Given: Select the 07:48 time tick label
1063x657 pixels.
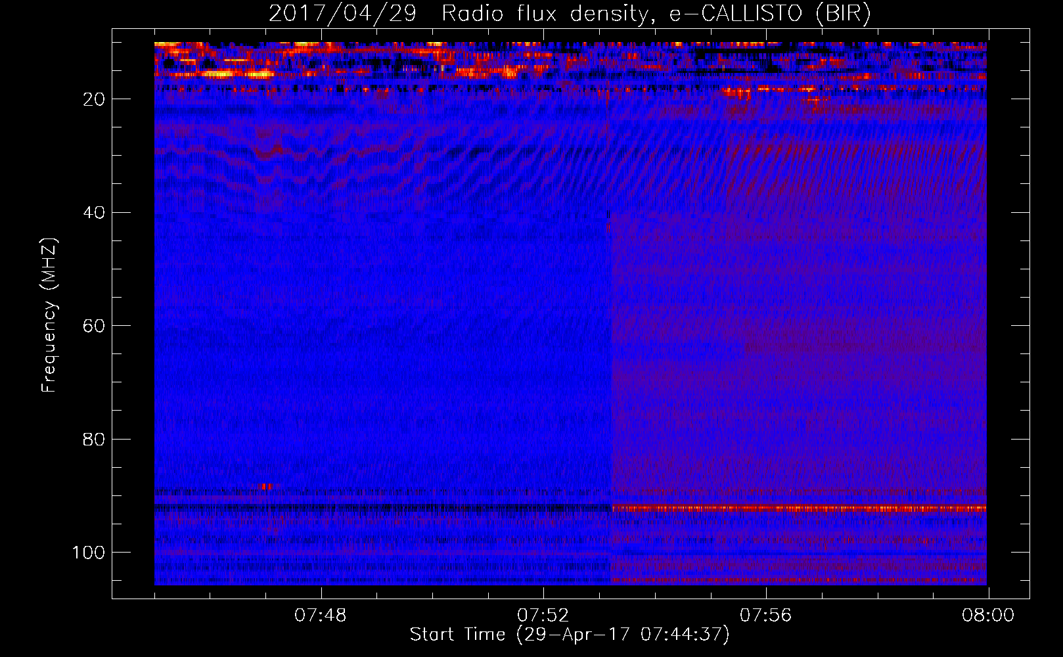Looking at the screenshot, I should click(x=321, y=616).
